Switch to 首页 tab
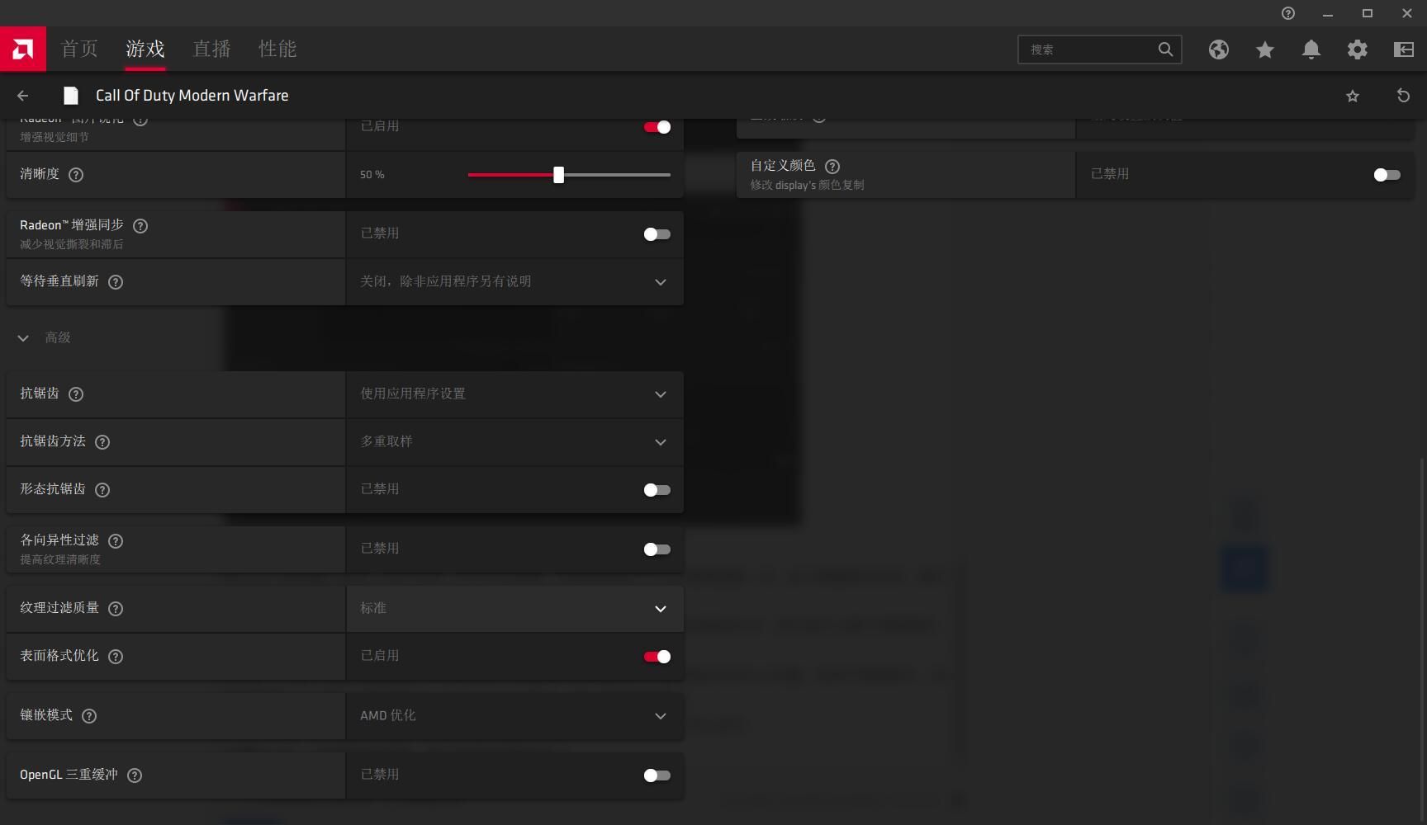Viewport: 1427px width, 825px height. [79, 49]
